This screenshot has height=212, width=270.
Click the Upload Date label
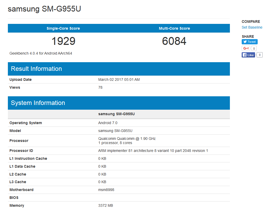20,79
